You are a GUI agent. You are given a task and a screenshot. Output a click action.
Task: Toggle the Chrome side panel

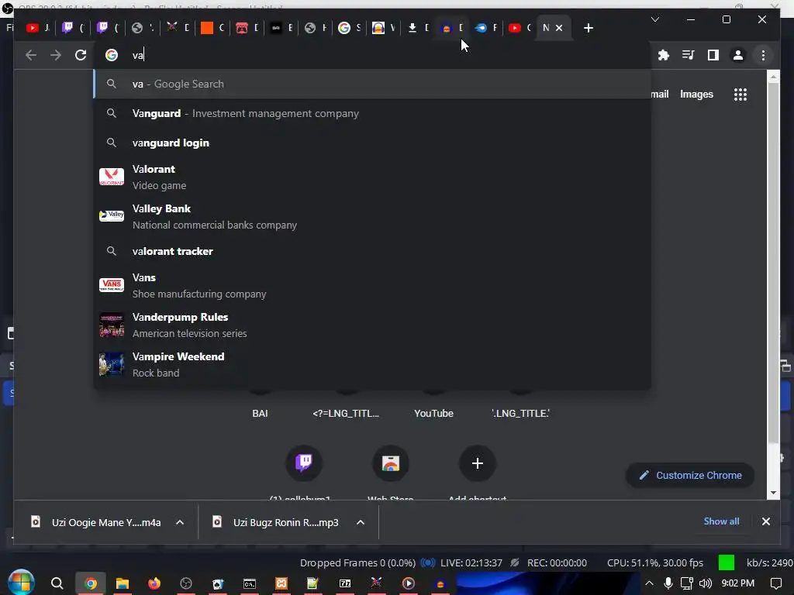click(713, 55)
